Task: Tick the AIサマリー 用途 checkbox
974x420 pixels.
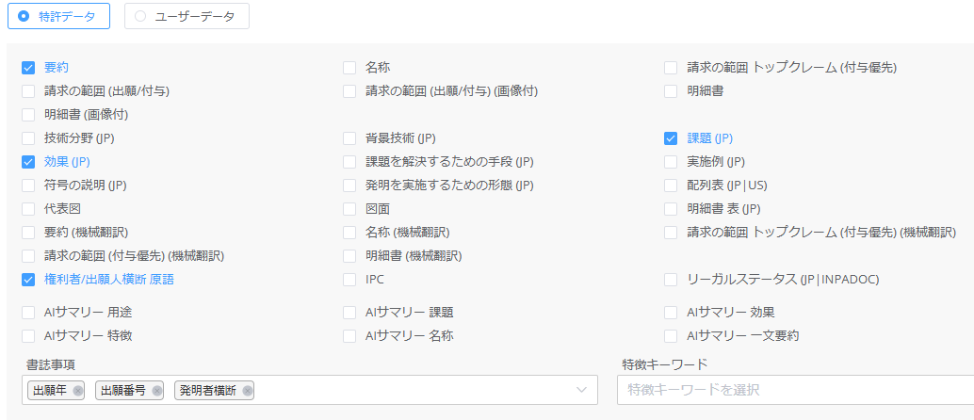Action: 28,312
